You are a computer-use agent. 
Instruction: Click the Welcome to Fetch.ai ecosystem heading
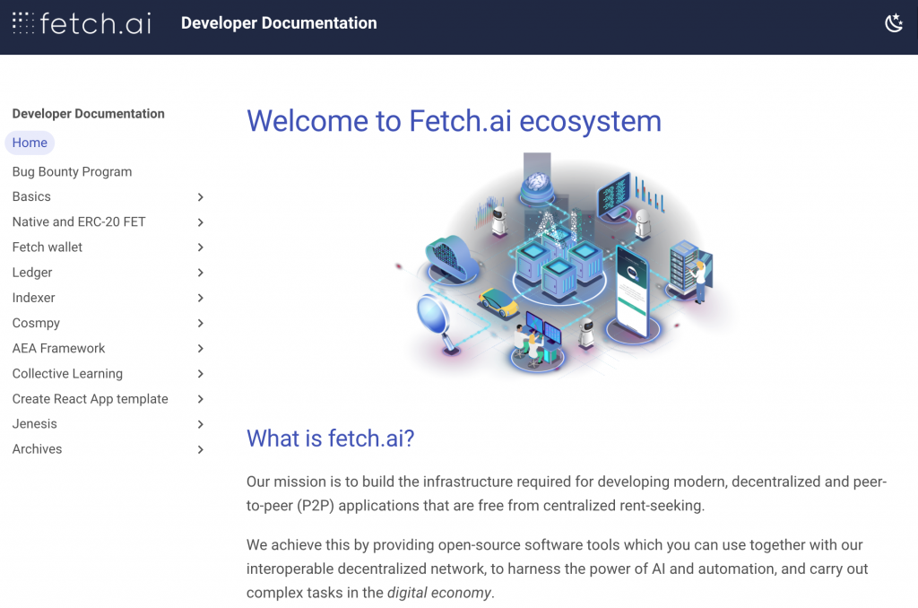(x=454, y=121)
